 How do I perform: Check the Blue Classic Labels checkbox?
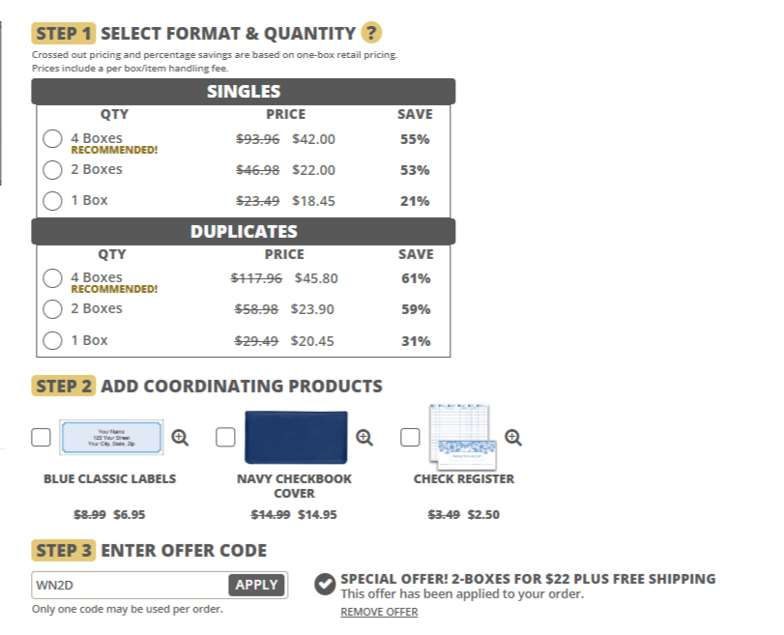point(42,438)
